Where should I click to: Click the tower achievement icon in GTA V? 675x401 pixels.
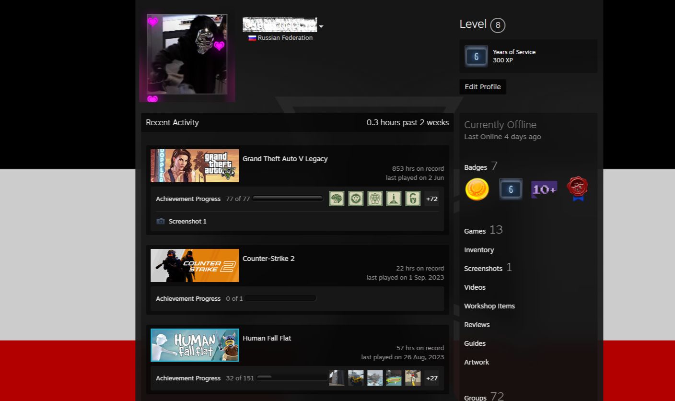(394, 199)
